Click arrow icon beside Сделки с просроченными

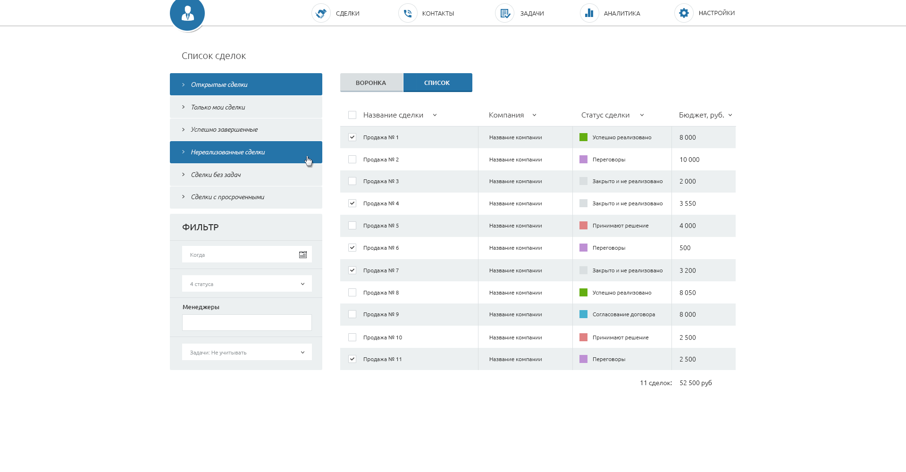point(183,197)
